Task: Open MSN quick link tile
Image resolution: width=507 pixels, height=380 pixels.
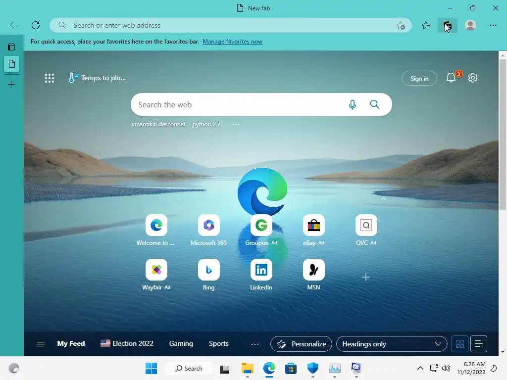Action: (x=313, y=275)
